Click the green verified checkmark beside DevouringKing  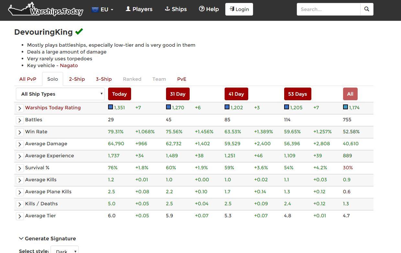(79, 31)
